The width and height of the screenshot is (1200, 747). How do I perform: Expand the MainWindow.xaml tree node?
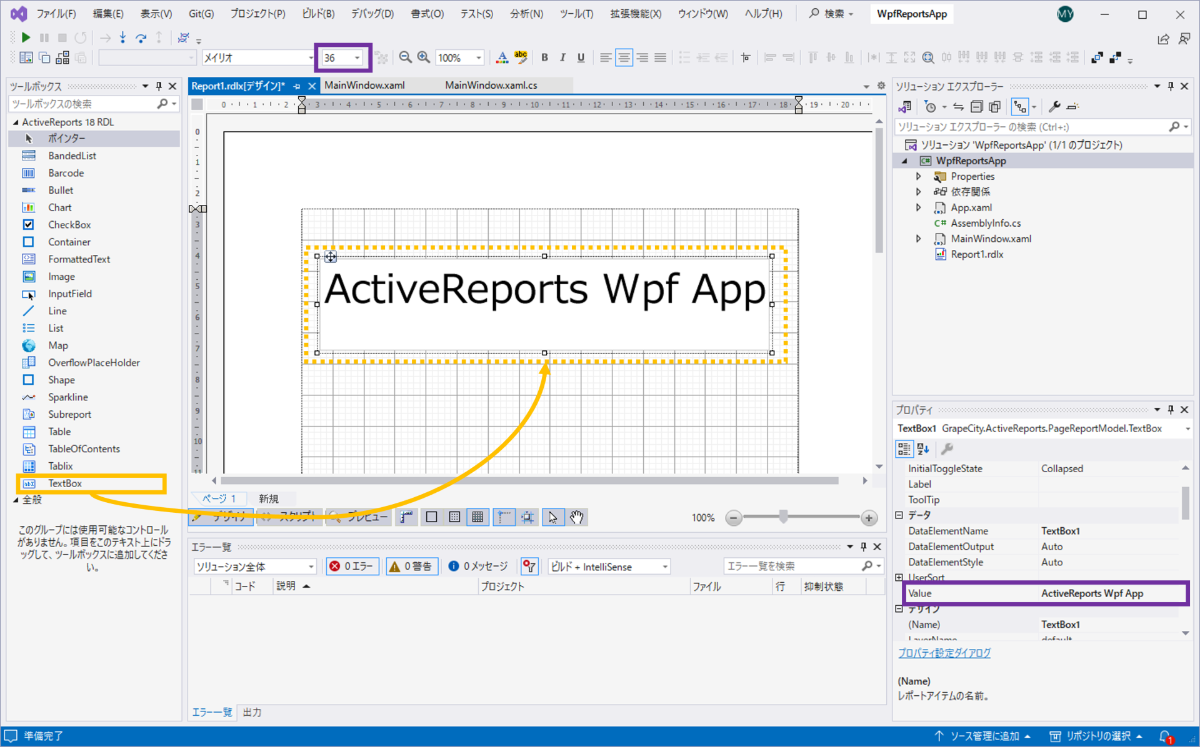point(919,239)
